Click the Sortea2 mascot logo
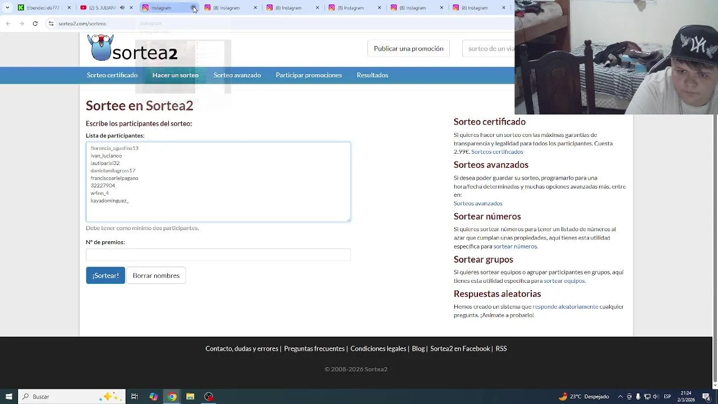This screenshot has height=404, width=718. pyautogui.click(x=101, y=47)
